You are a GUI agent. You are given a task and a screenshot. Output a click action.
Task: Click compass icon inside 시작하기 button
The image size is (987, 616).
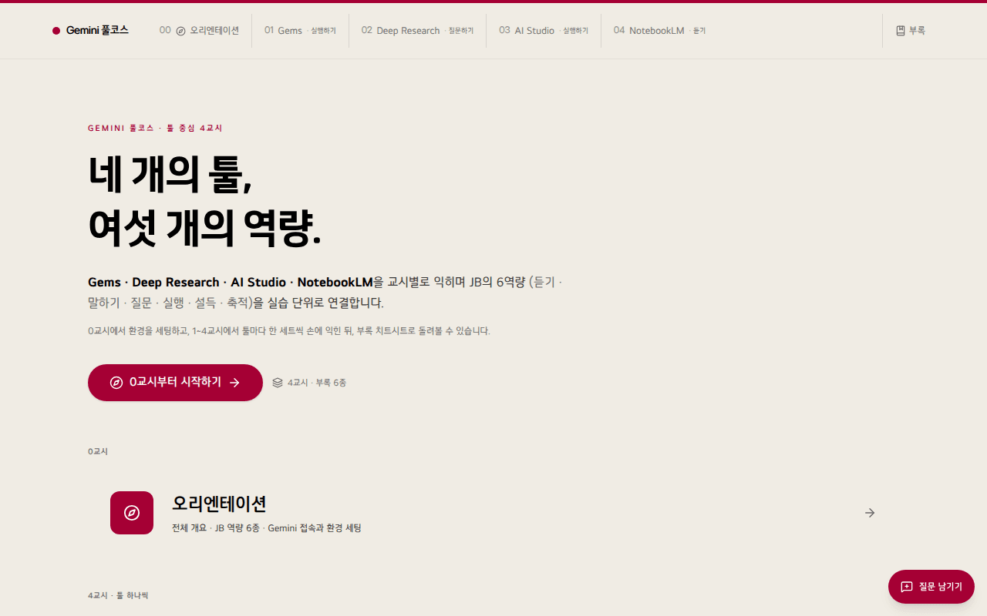(x=116, y=383)
